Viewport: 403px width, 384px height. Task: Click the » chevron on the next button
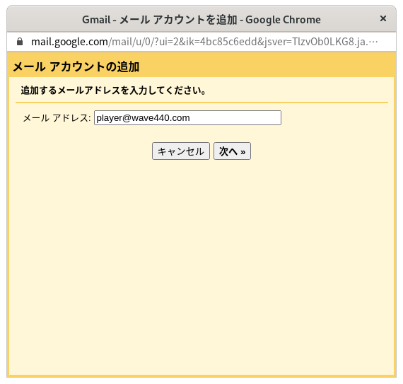(x=243, y=152)
